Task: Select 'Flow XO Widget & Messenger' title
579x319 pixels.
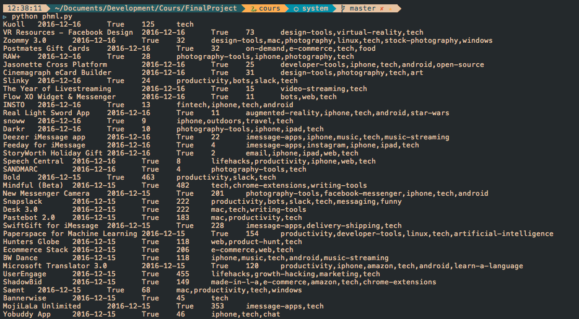Action: click(59, 97)
